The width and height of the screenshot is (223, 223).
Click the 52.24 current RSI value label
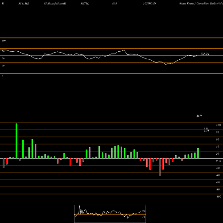[205, 54]
